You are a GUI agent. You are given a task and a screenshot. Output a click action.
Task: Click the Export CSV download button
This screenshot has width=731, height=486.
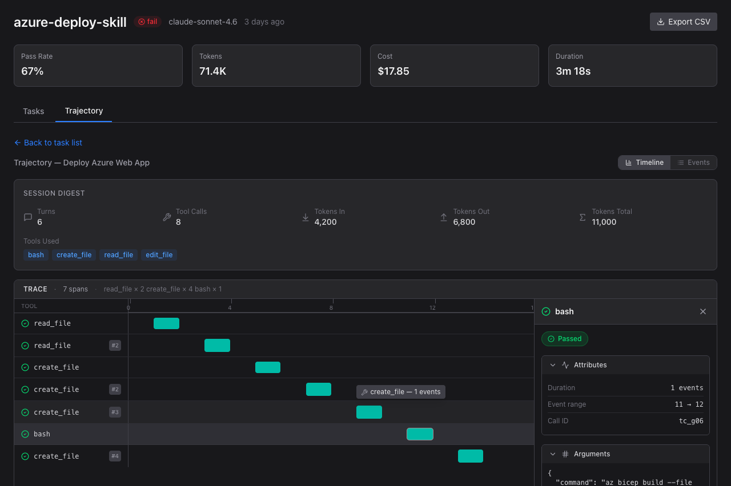(683, 22)
